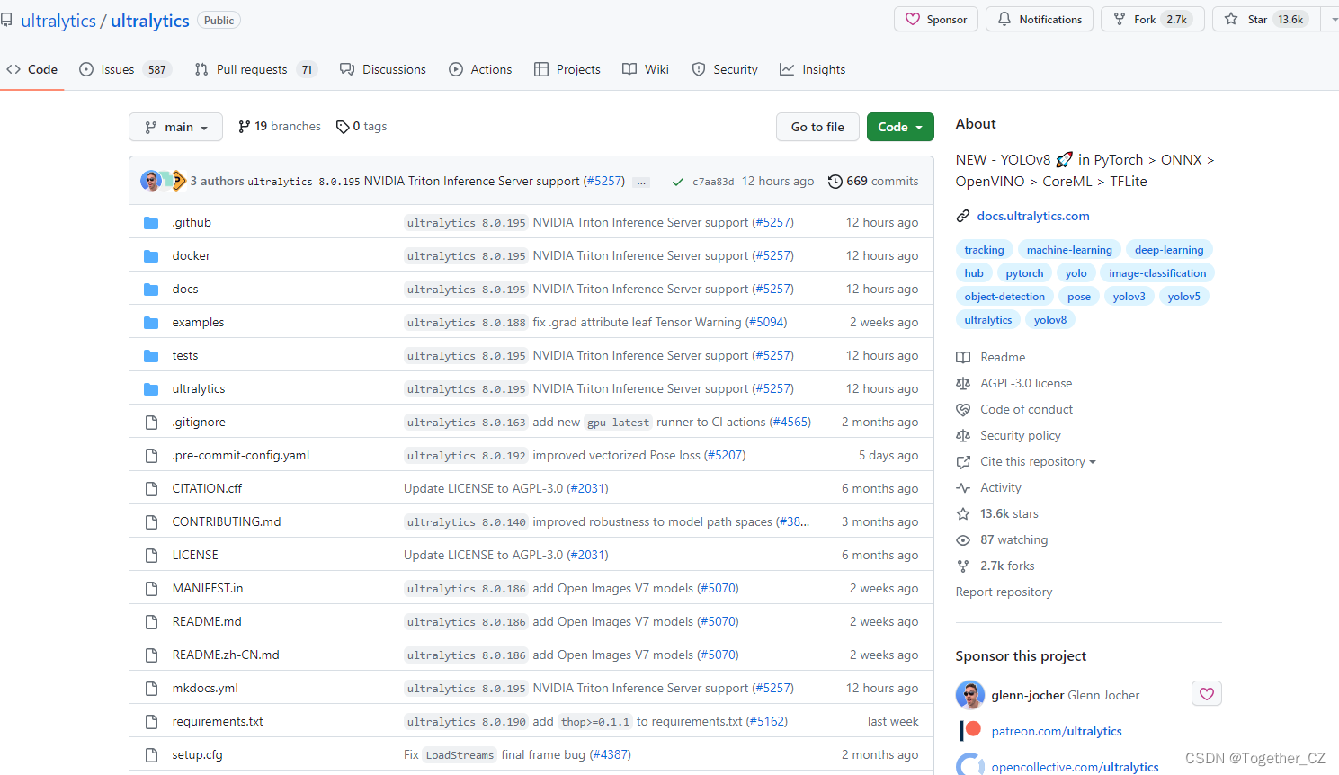Viewport: 1339px width, 775px height.
Task: Click the Notifications bell button
Action: coord(1040,19)
